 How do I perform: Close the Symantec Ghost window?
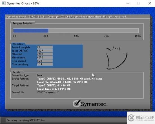click(x=150, y=3)
